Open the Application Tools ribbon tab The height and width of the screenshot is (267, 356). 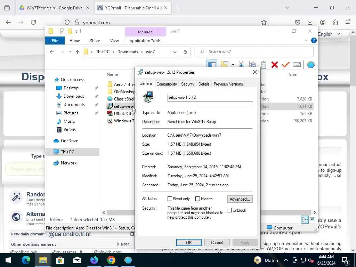(145, 41)
